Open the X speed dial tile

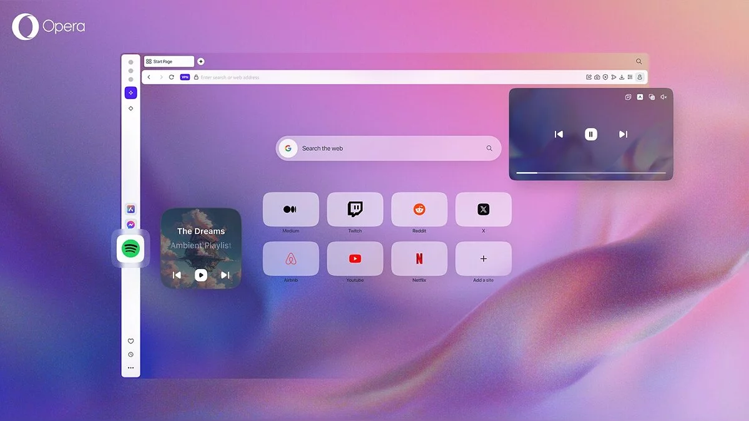(x=484, y=210)
